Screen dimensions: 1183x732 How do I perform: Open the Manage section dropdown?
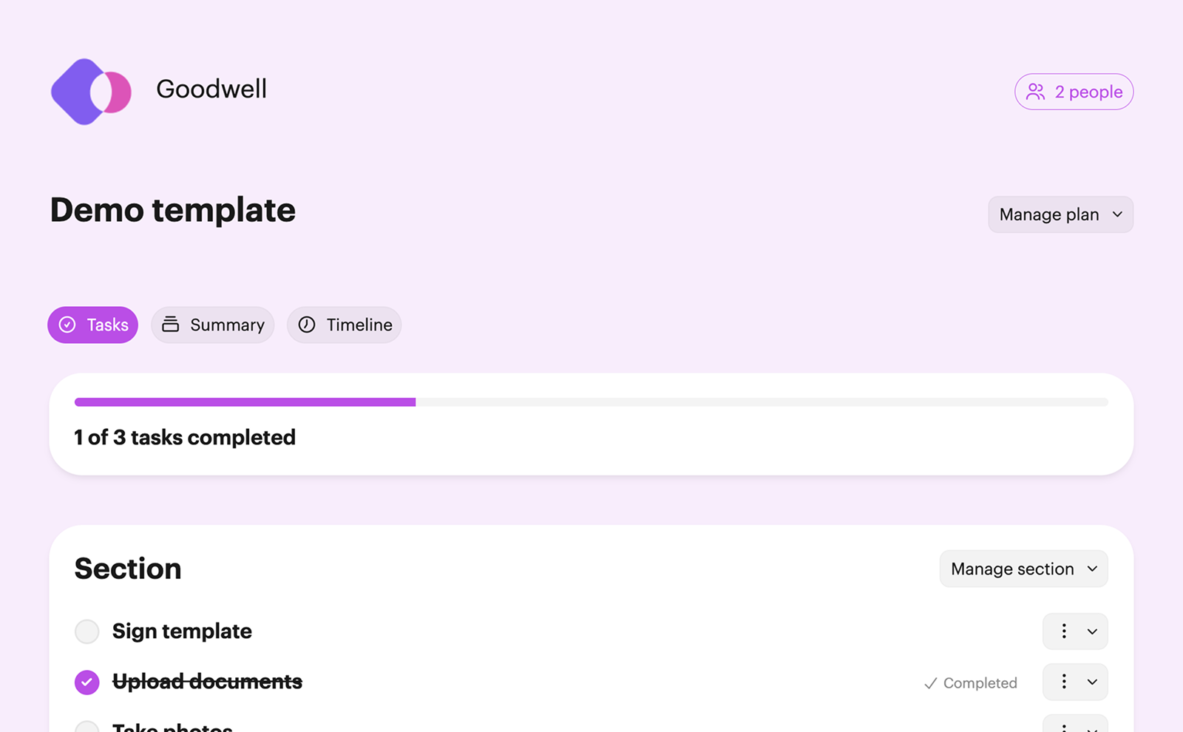(1023, 569)
